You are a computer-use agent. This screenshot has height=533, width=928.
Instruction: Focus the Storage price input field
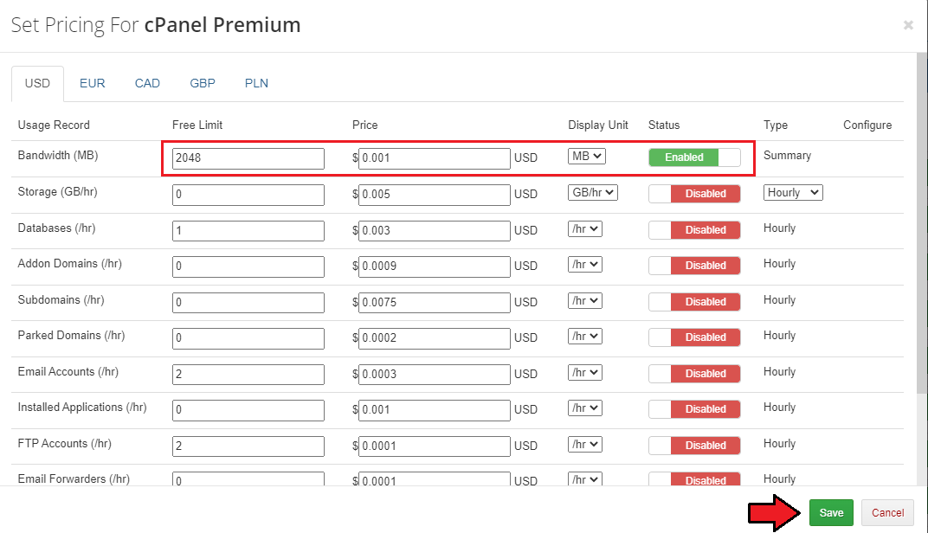pos(435,195)
